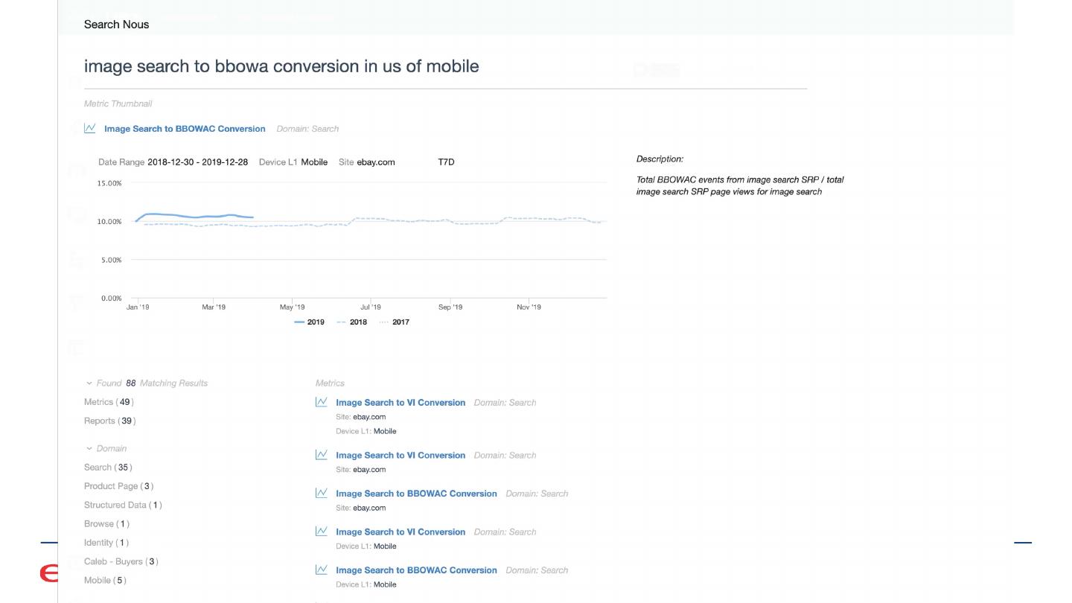The width and height of the screenshot is (1072, 603).
Task: Click chart icon of VI Conversion result listing both Site and Device
Action: [x=322, y=402]
